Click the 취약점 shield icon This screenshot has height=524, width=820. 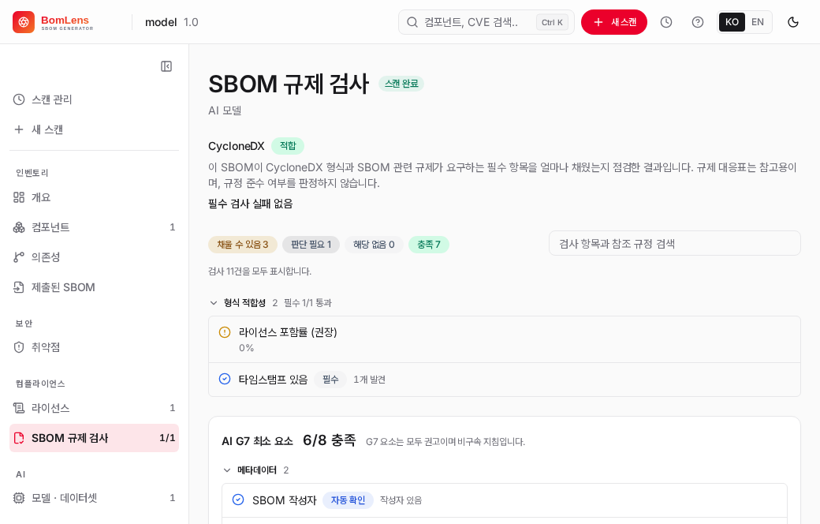pyautogui.click(x=19, y=347)
